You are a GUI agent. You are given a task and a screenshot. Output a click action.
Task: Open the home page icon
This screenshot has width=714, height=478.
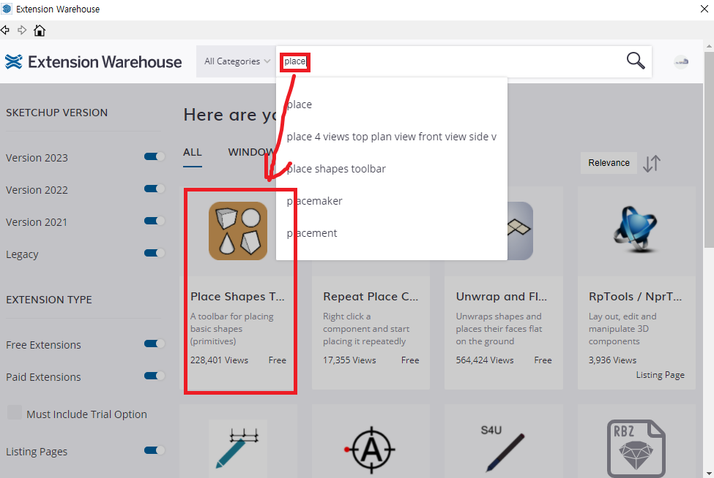click(x=40, y=31)
